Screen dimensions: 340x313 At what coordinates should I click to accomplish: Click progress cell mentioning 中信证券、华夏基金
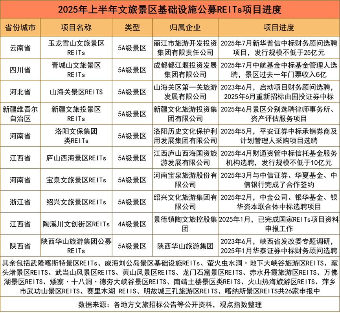point(279,180)
